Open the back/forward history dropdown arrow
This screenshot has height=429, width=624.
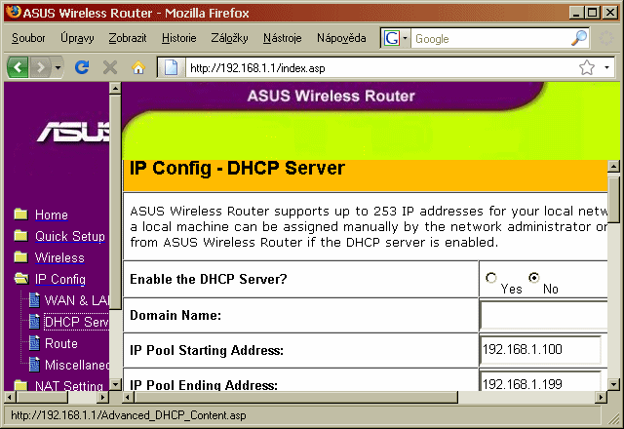tap(58, 67)
